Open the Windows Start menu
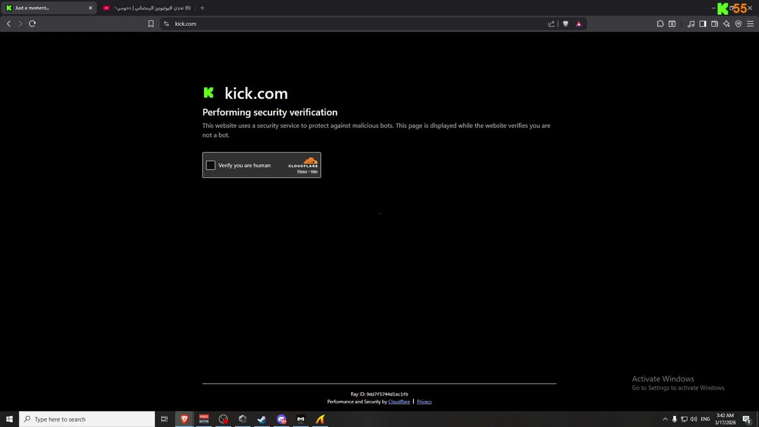The width and height of the screenshot is (759, 427). coord(9,419)
